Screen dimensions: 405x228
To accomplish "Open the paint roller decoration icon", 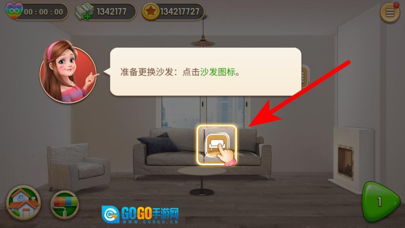I will tap(65, 204).
